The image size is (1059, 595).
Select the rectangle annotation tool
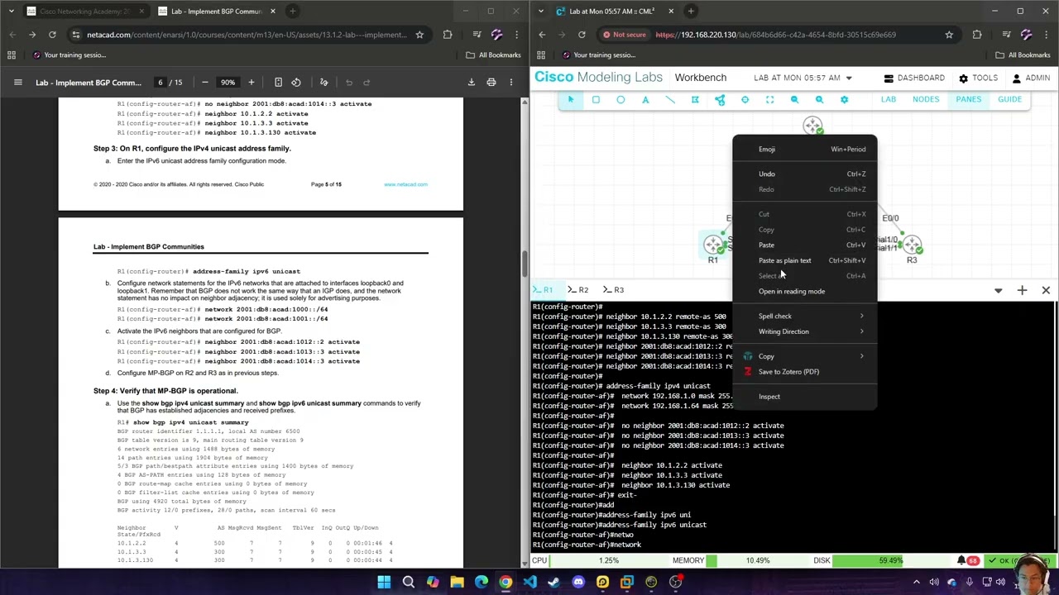[596, 100]
